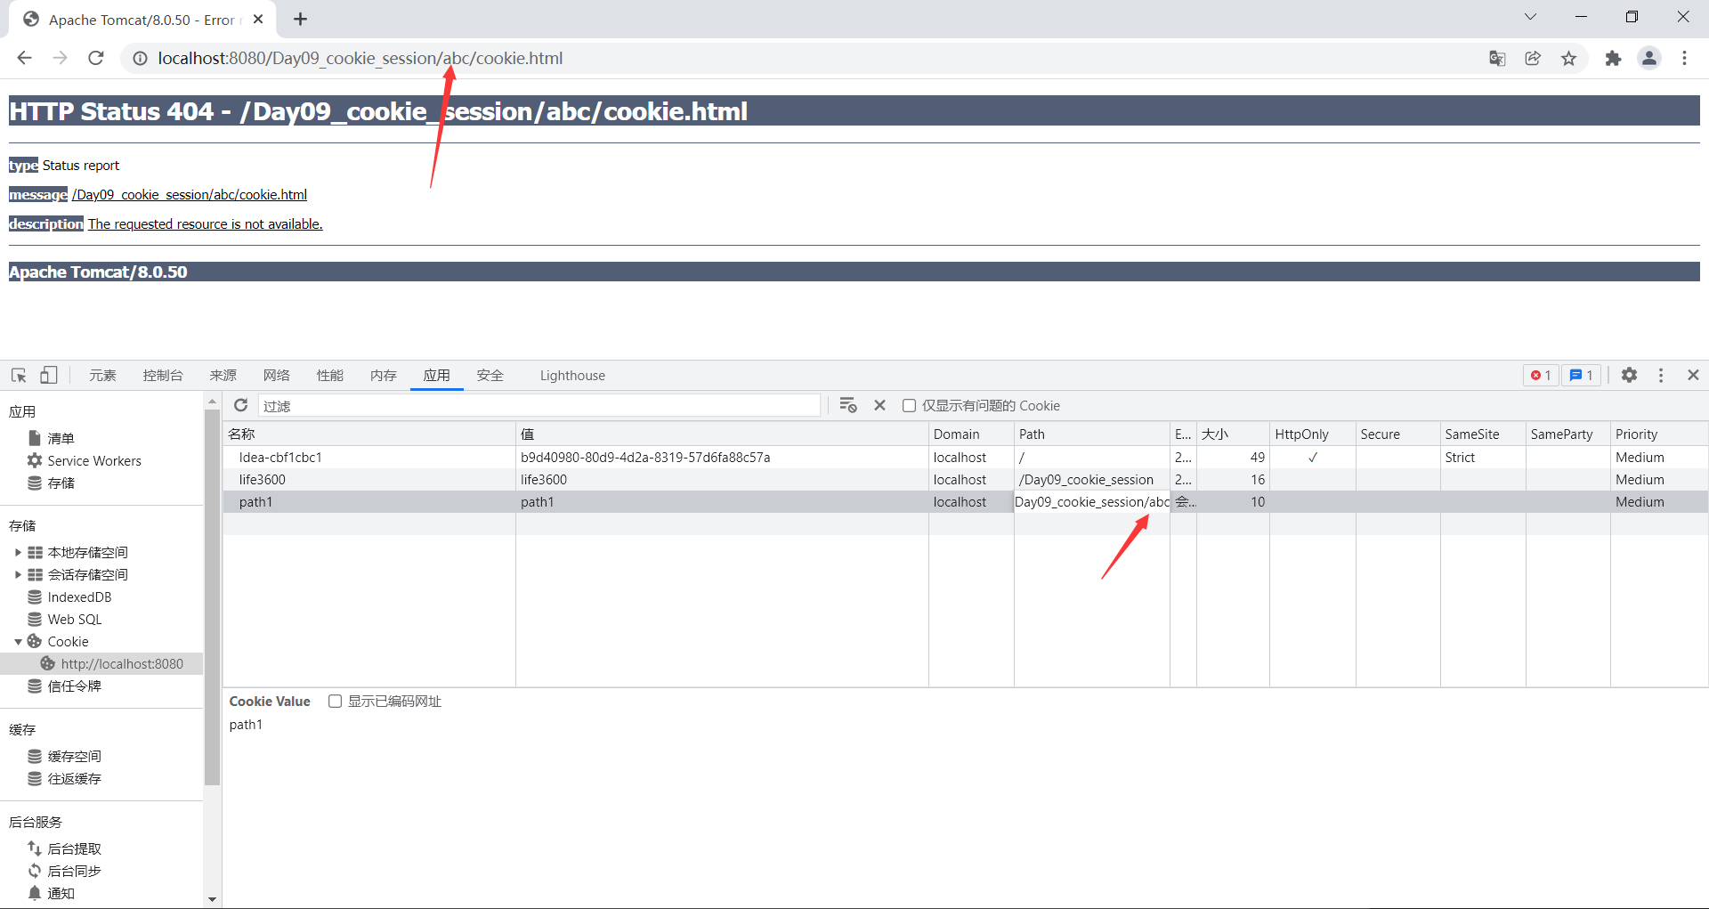Click the browser back arrow

tap(24, 58)
